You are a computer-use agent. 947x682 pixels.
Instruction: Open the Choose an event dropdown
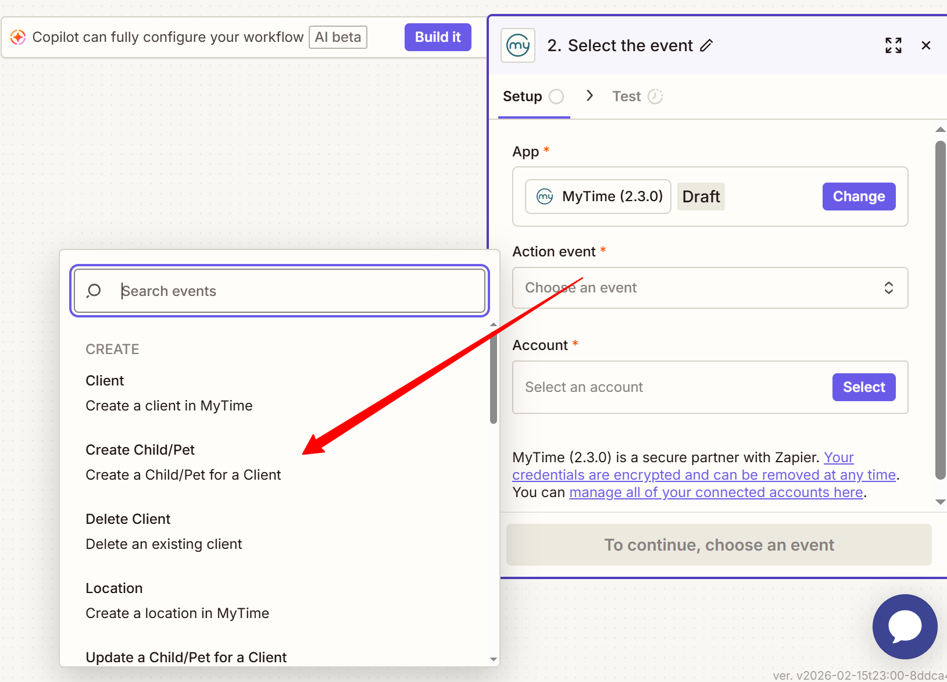[x=710, y=288]
